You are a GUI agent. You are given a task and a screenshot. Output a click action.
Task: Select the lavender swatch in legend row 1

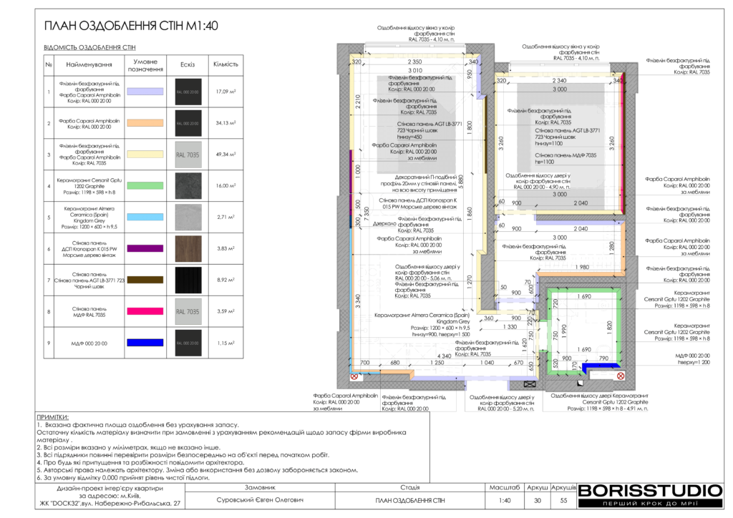pos(146,92)
